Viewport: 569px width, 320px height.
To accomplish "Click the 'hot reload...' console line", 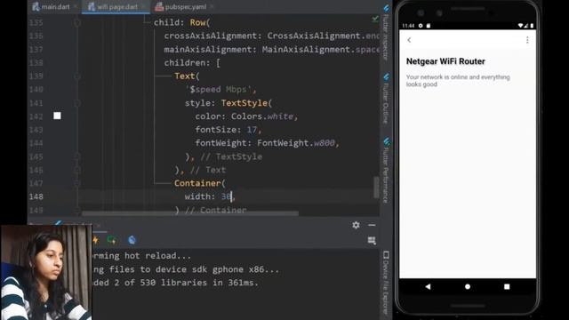I will (x=141, y=256).
